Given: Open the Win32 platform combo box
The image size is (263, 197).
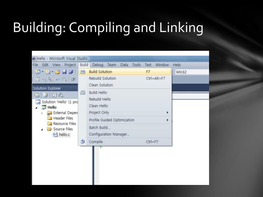Looking at the screenshot, I should point(192,72).
